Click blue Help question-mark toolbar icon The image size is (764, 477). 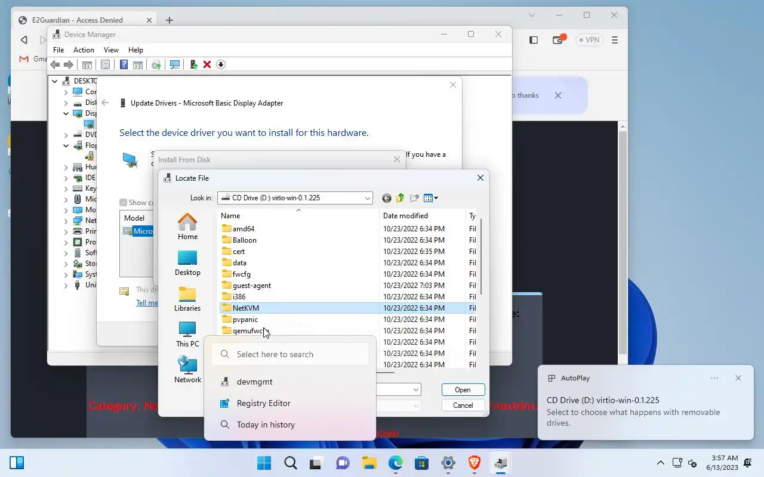124,64
